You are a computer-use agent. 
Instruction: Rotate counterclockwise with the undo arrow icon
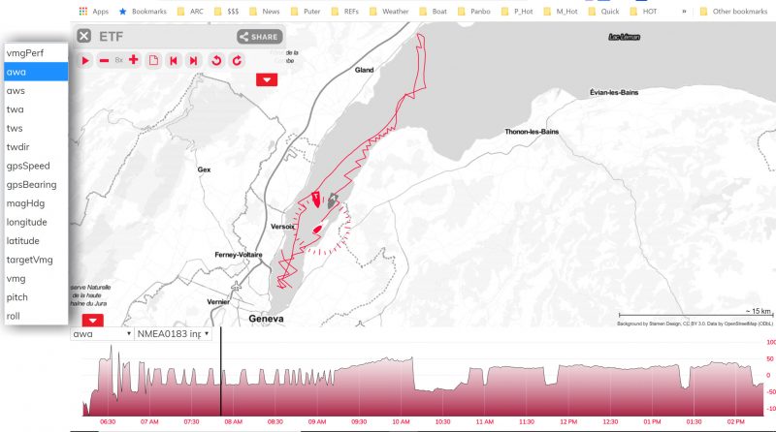tap(216, 61)
